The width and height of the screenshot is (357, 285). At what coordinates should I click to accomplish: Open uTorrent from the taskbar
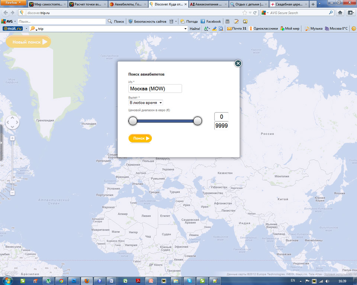48,281
